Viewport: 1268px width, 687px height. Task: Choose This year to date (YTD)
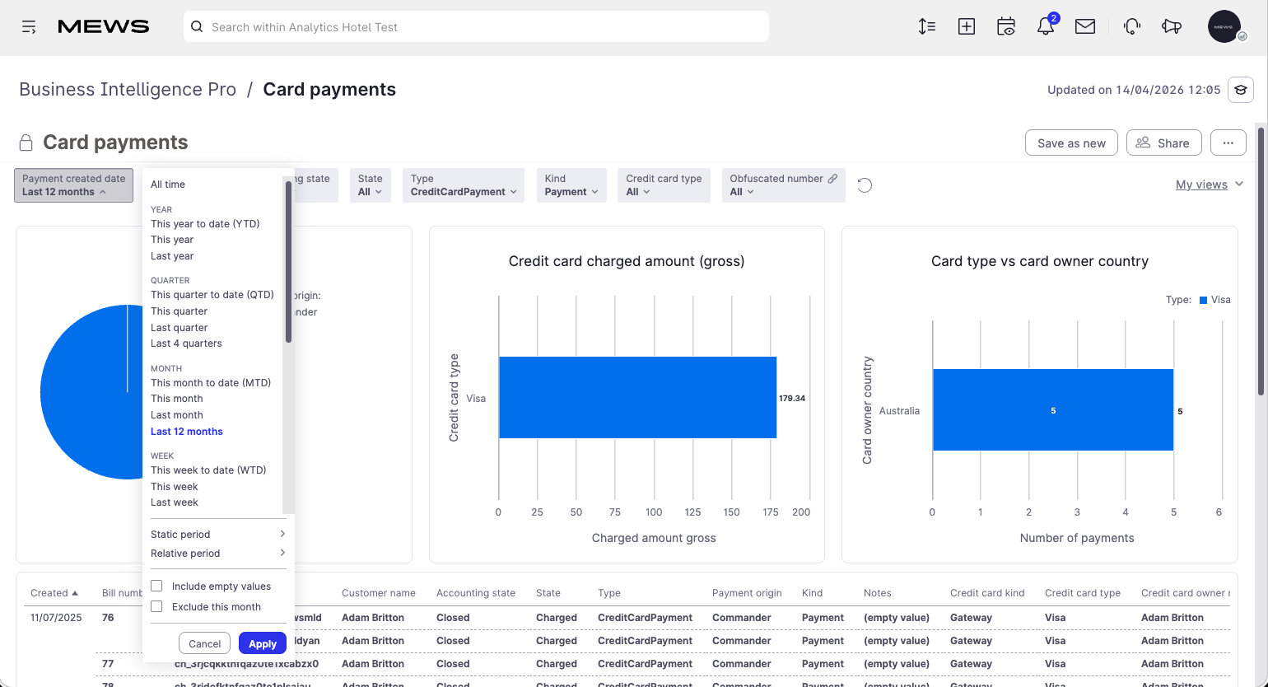[x=205, y=224]
